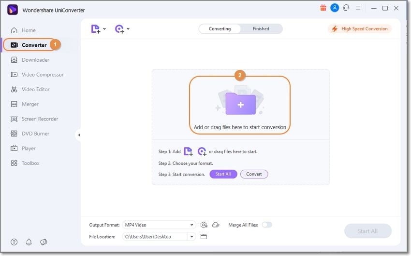Open the notifications bell icon
411x256 pixels.
pyautogui.click(x=29, y=242)
